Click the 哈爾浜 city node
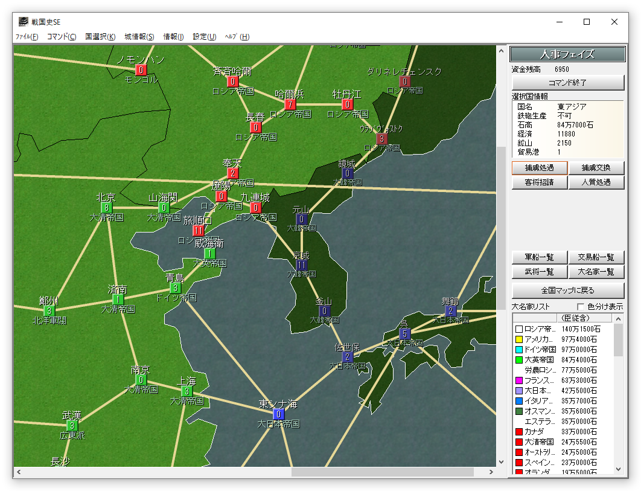This screenshot has height=491, width=641. pyautogui.click(x=290, y=104)
